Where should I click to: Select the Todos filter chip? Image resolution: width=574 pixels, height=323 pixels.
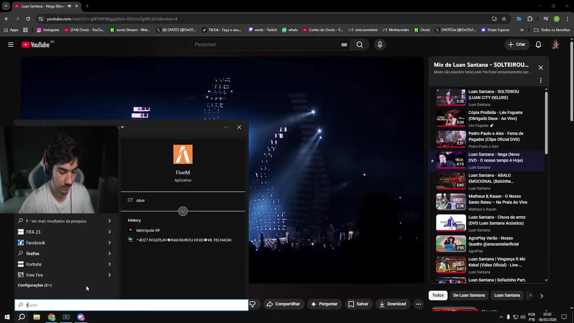click(438, 295)
